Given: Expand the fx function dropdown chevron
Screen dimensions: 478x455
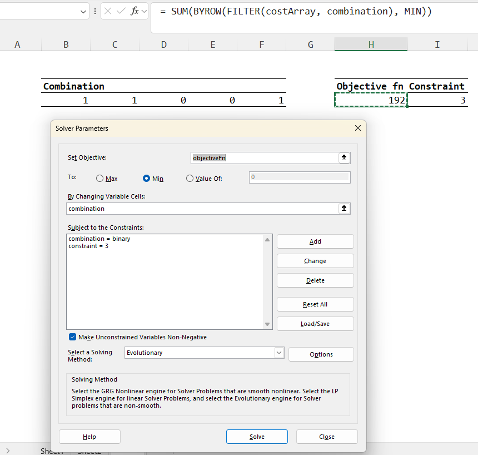Looking at the screenshot, I should 144,12.
